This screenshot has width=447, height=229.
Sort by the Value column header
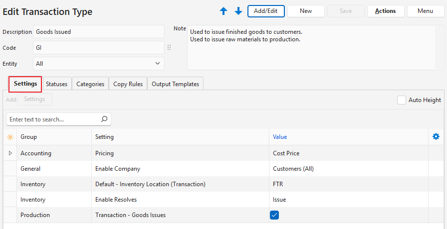coord(280,137)
